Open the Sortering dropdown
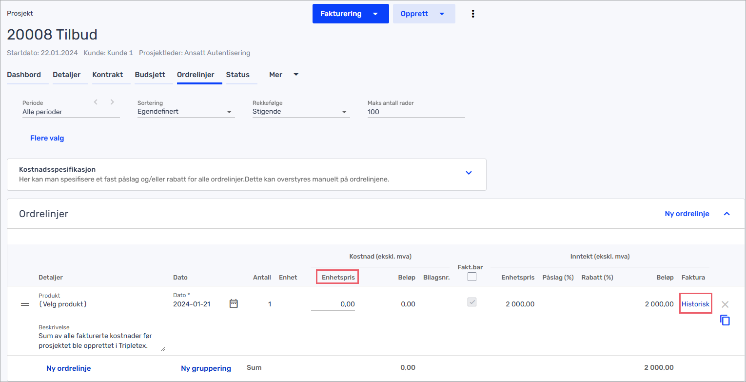The width and height of the screenshot is (746, 382). tap(186, 112)
